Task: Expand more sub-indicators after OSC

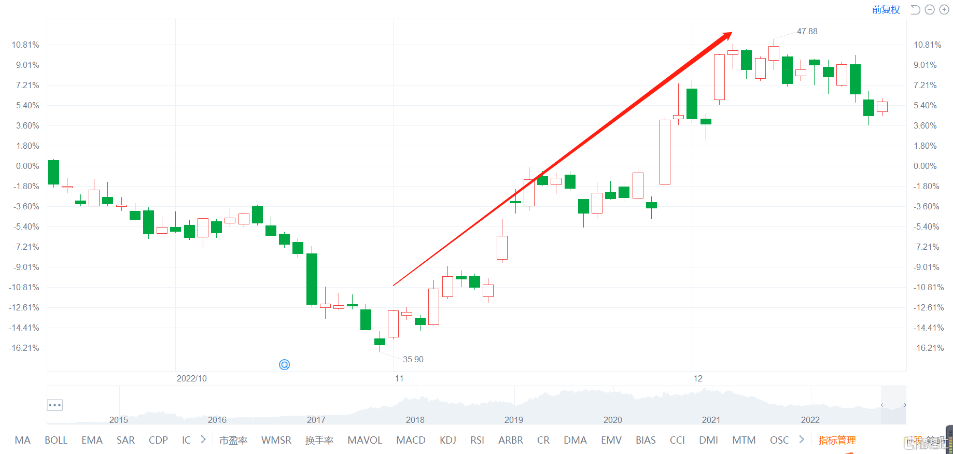Action: pyautogui.click(x=802, y=439)
